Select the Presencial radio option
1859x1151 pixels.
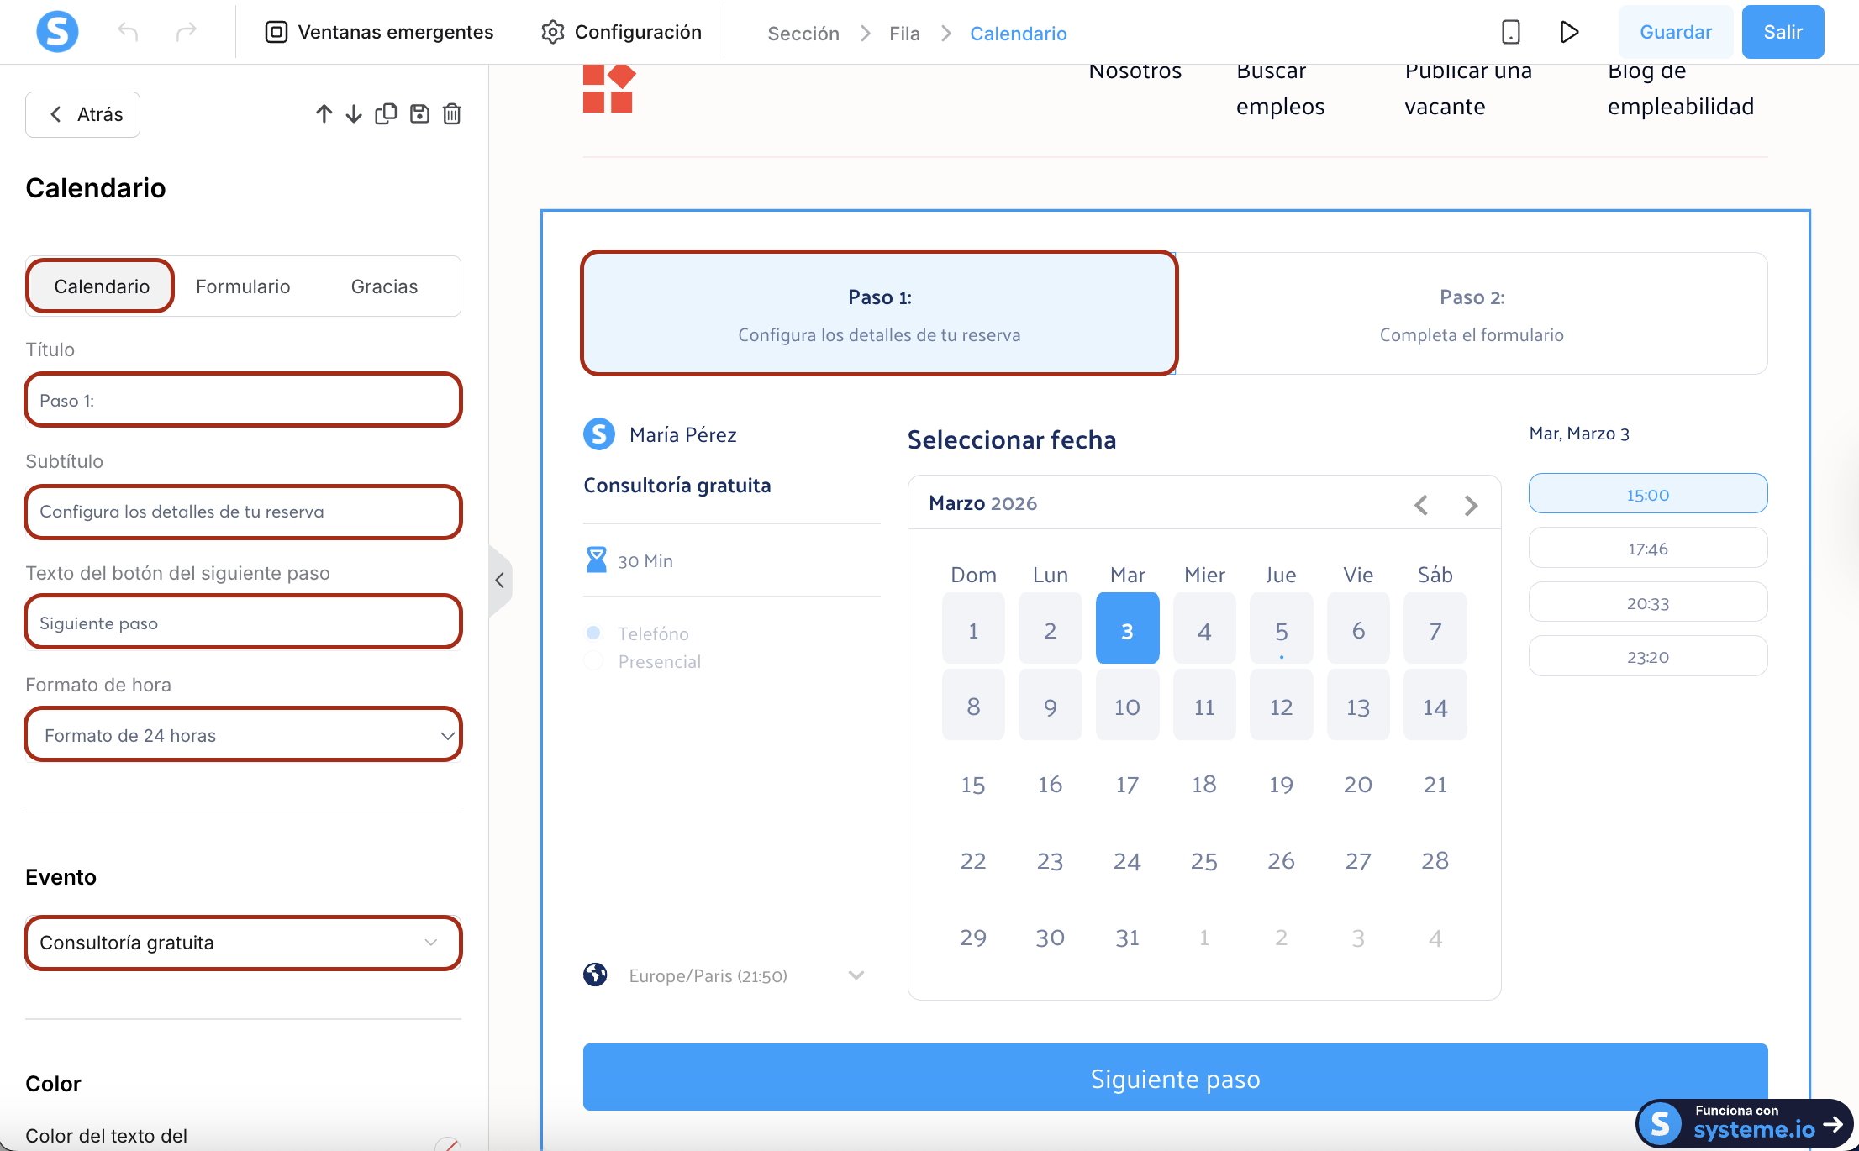pos(593,661)
